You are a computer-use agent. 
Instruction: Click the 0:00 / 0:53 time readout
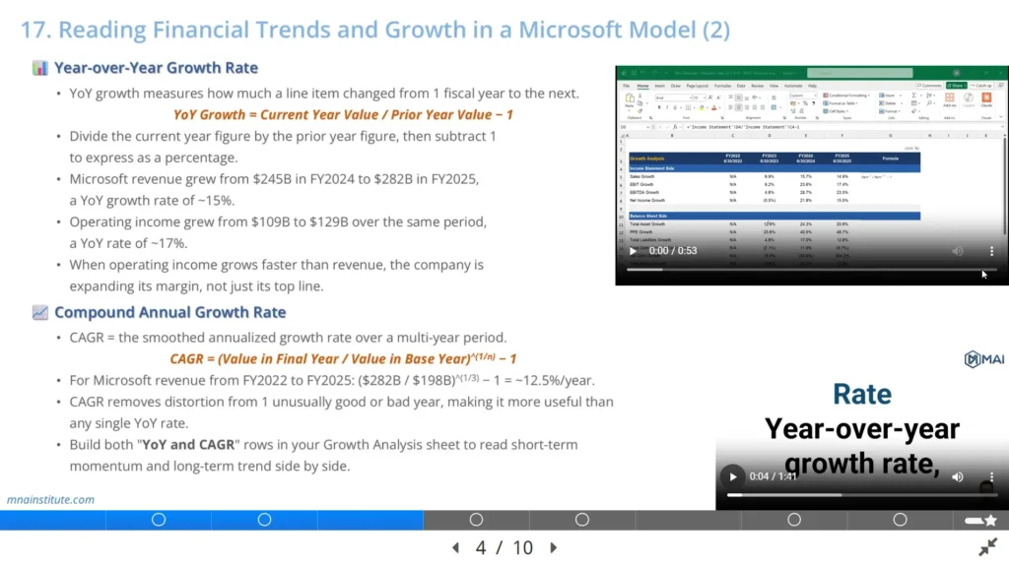[x=672, y=251]
